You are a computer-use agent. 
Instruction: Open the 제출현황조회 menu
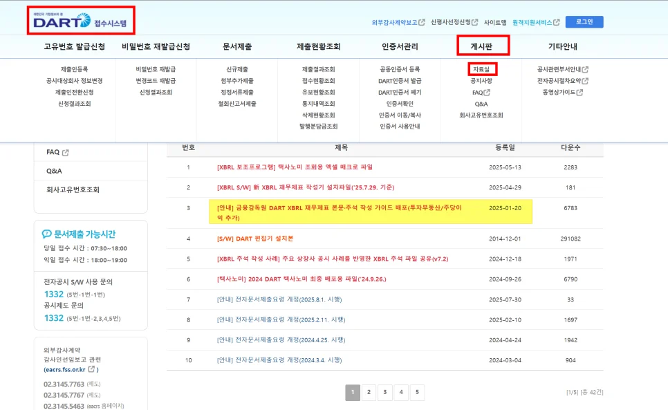click(x=318, y=46)
